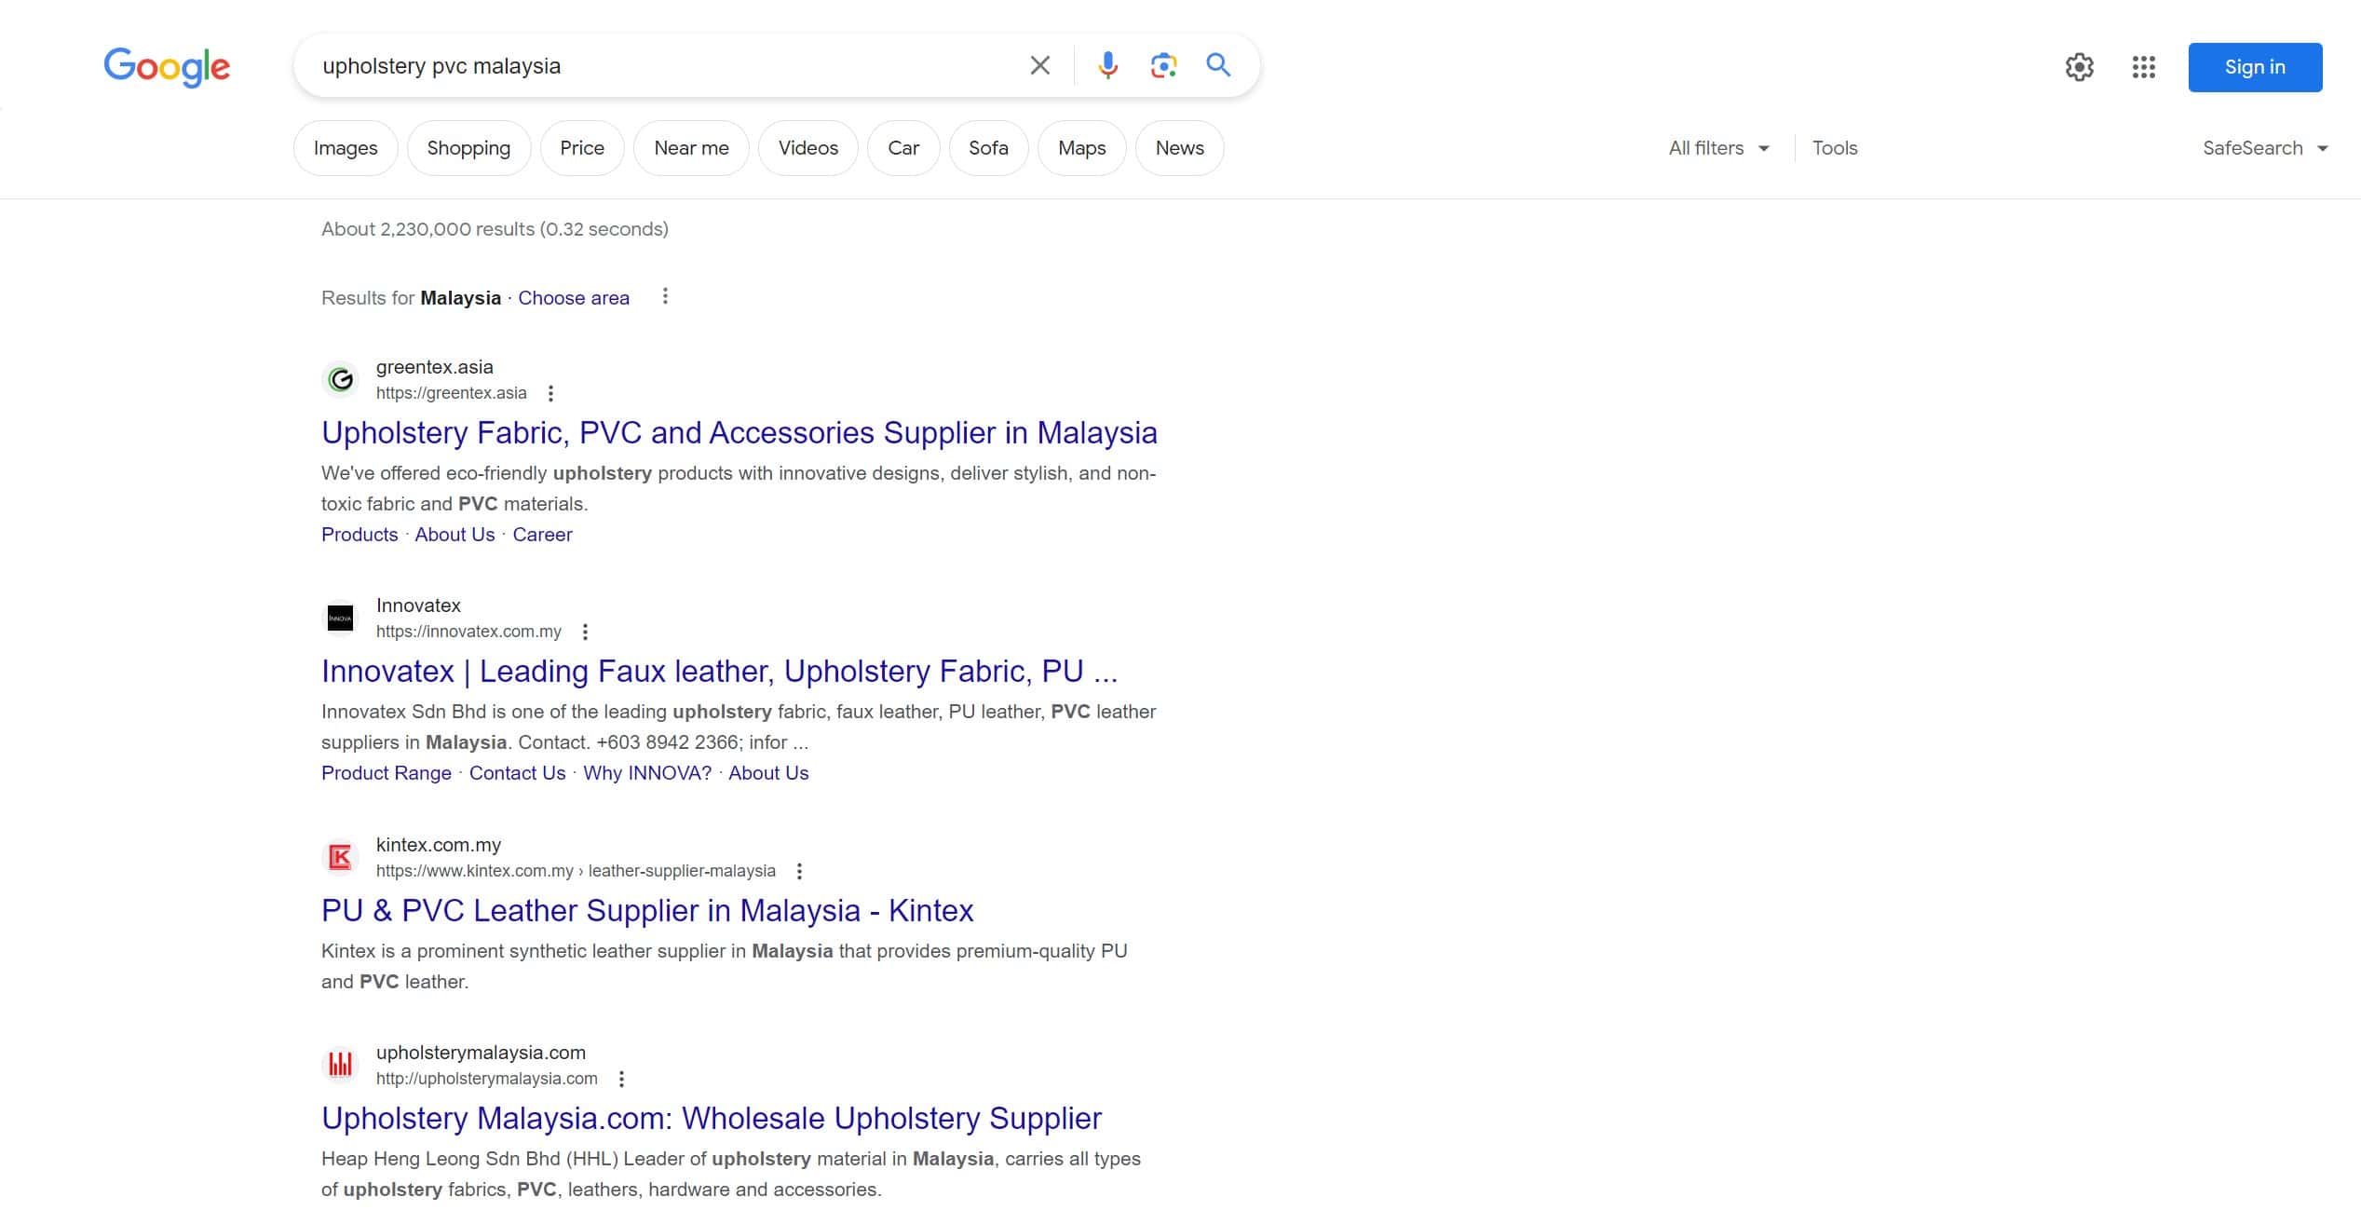Image resolution: width=2361 pixels, height=1224 pixels.
Task: Open greentex About Us sitelink
Action: coord(455,535)
